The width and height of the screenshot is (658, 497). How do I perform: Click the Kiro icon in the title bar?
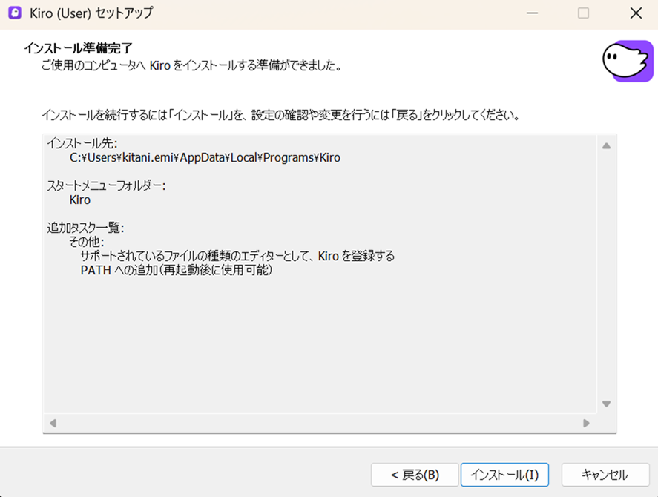(15, 13)
